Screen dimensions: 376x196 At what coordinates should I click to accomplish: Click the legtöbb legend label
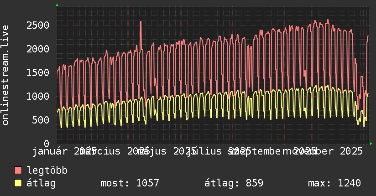click(x=47, y=170)
